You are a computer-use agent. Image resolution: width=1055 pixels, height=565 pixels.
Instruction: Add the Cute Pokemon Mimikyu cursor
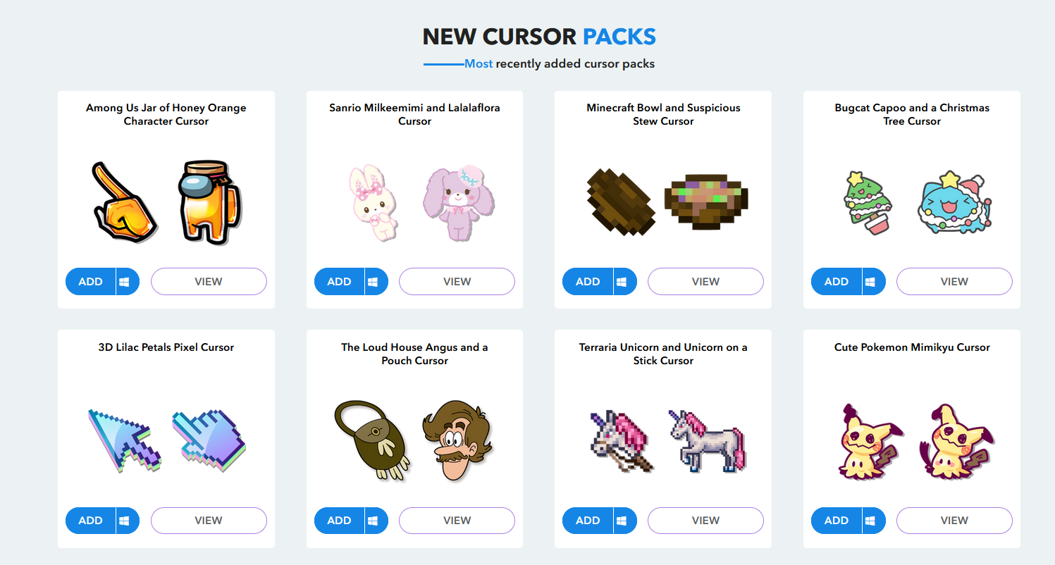click(x=837, y=521)
